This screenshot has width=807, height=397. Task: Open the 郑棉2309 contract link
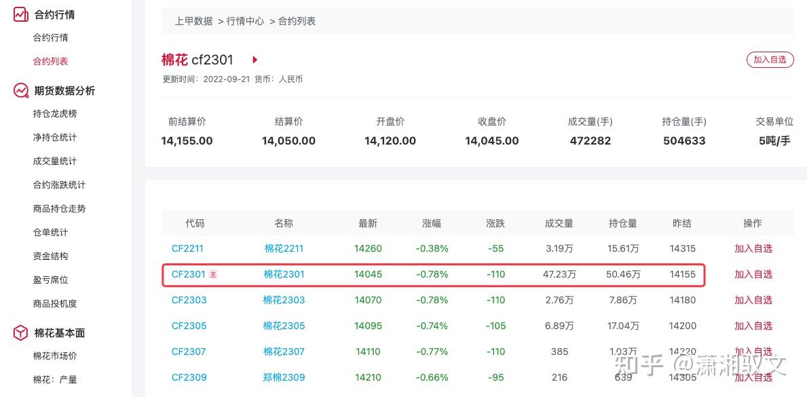[283, 377]
